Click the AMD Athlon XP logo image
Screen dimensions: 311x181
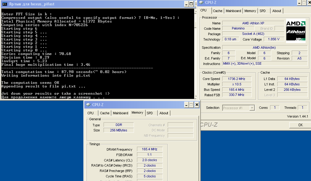pyautogui.click(x=296, y=31)
